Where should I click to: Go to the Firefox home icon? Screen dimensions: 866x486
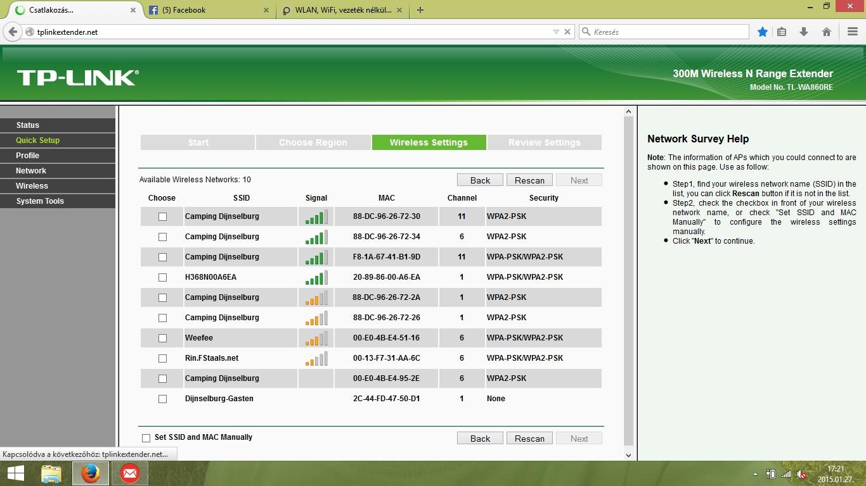coord(826,32)
